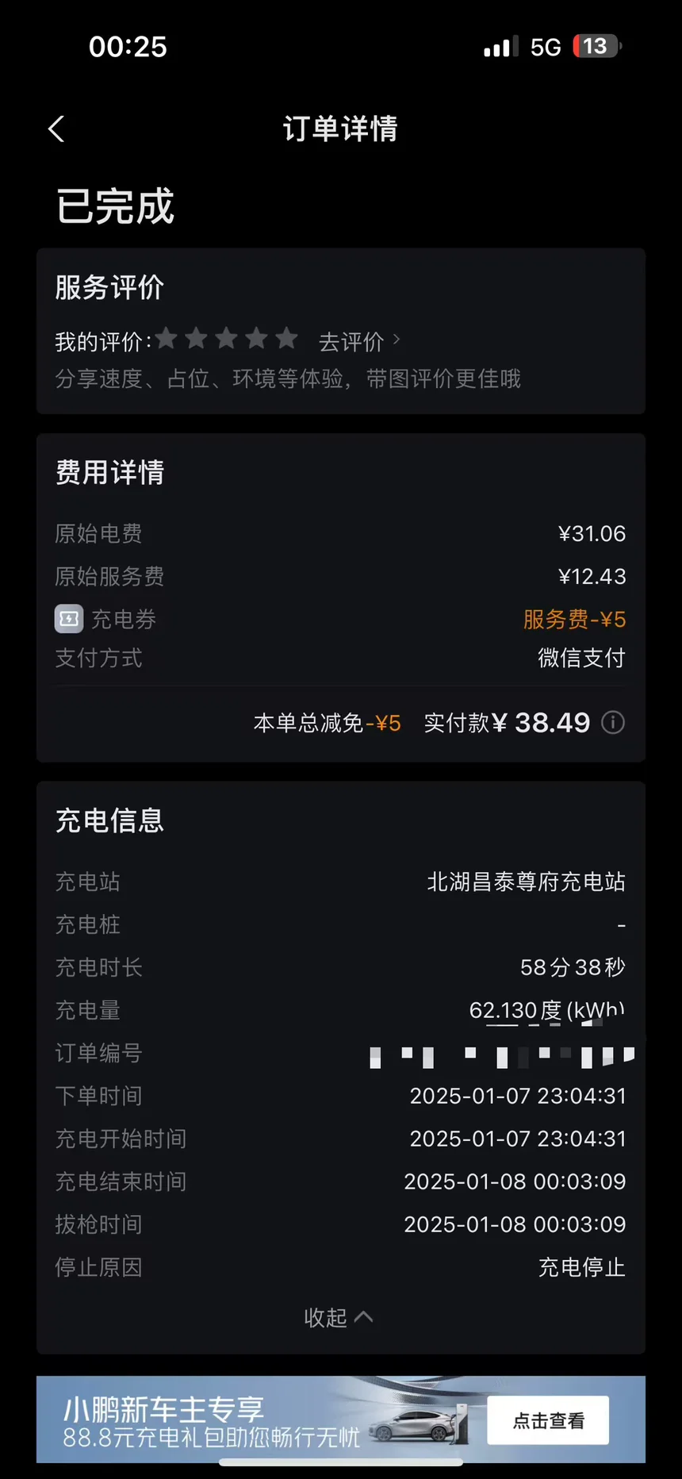Open the payment info circle icon
Viewport: 682px width, 1479px height.
point(613,722)
